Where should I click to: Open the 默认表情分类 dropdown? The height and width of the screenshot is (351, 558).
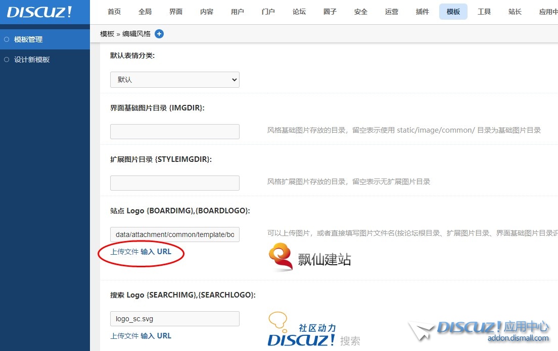click(174, 79)
